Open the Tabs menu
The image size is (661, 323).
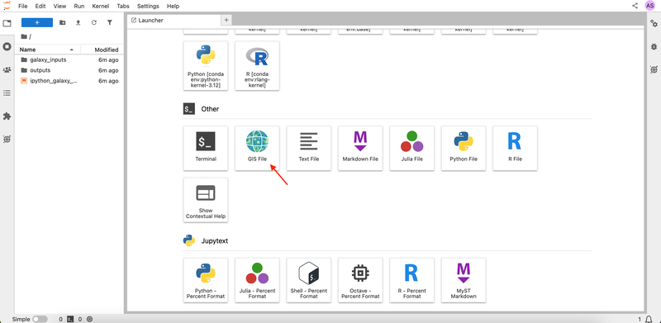point(123,7)
